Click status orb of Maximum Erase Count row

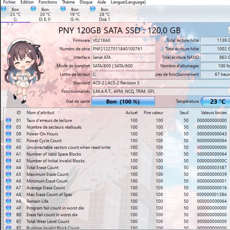8,174
